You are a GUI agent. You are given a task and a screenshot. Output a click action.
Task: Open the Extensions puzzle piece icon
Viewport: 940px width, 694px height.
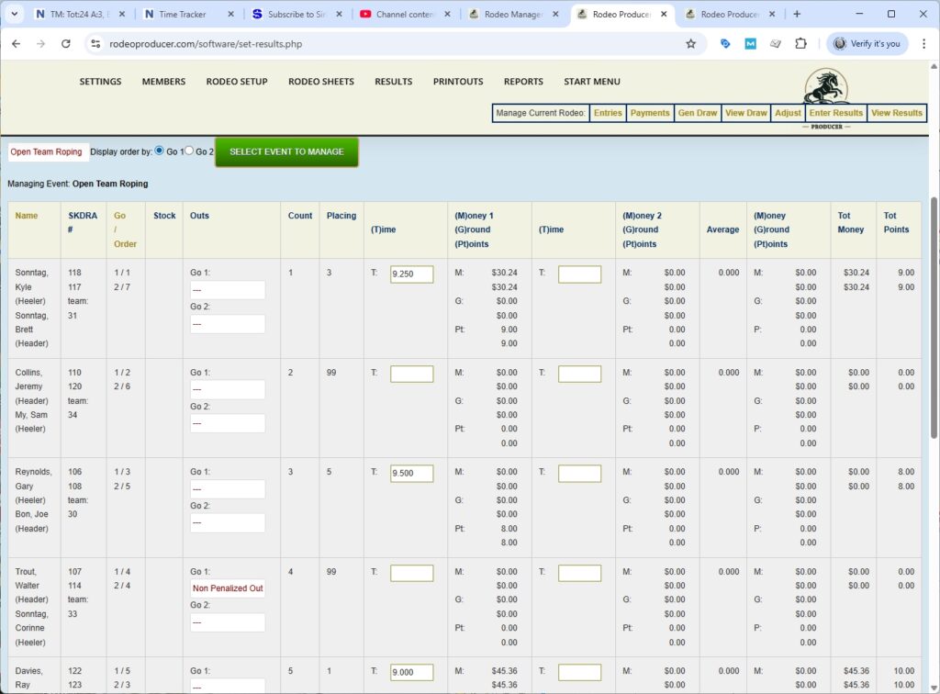(801, 43)
